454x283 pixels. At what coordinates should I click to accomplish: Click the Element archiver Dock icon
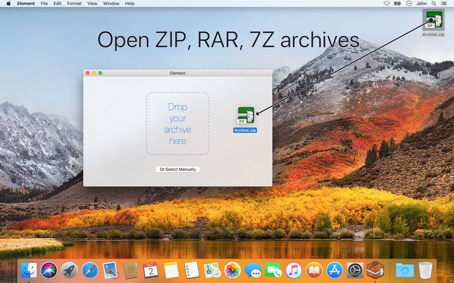pyautogui.click(x=375, y=270)
